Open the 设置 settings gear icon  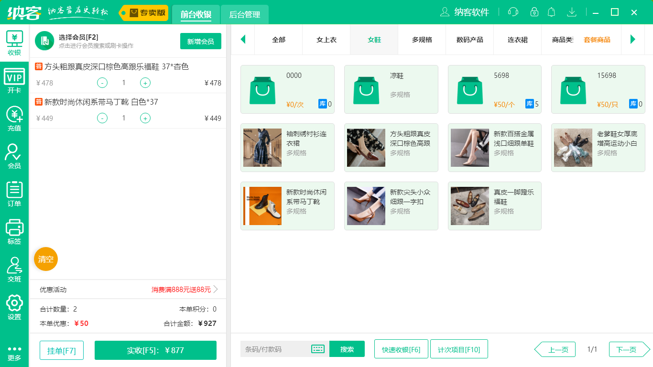[14, 307]
